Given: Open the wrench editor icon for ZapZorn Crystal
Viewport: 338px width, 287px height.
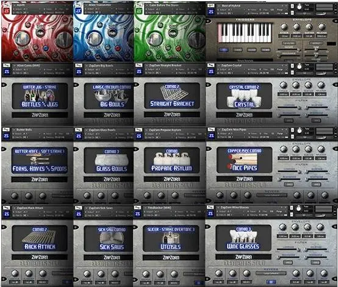Looking at the screenshot, I should [x=211, y=65].
